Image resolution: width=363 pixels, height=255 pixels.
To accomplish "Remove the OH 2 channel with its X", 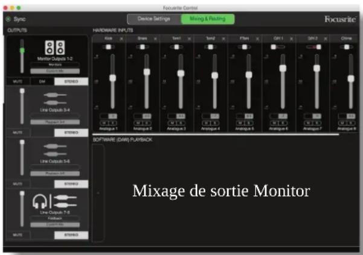I will pos(326,39).
